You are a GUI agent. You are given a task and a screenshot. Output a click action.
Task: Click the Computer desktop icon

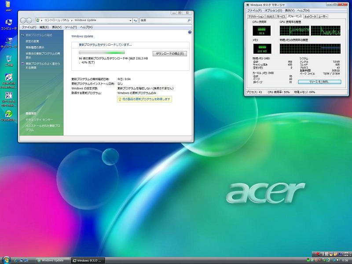coord(8,22)
